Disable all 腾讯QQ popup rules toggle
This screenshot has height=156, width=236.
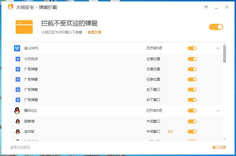point(192,111)
